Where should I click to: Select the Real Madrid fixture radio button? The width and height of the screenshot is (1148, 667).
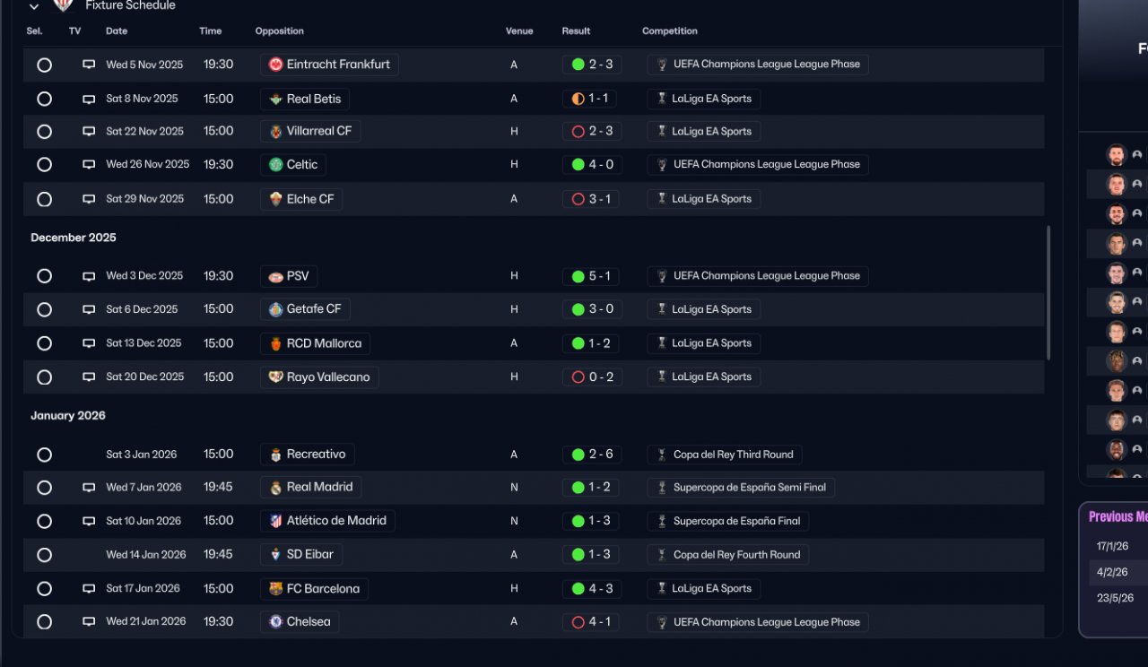click(x=44, y=488)
